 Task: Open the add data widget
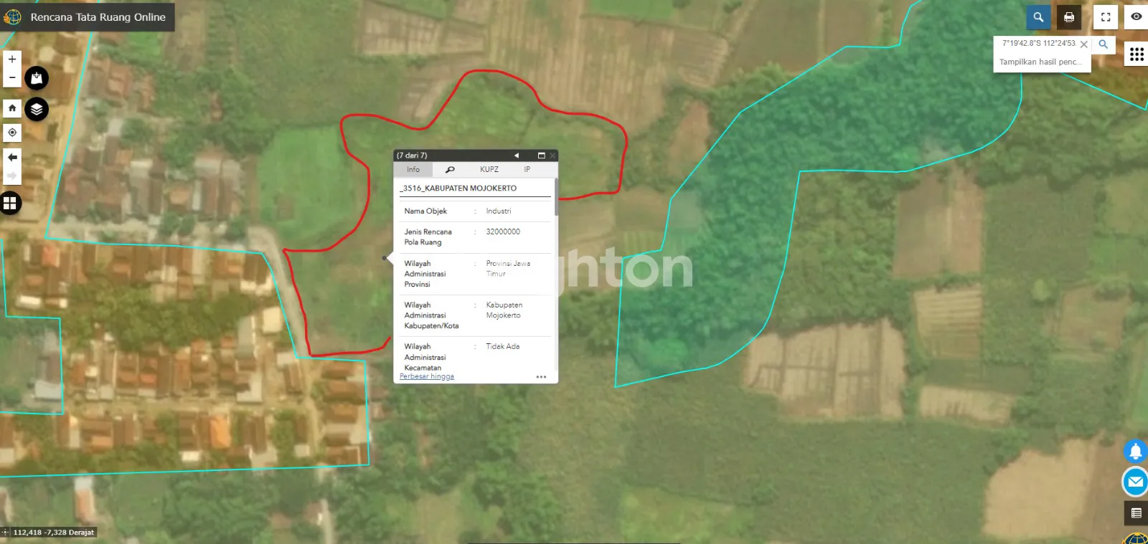point(37,77)
